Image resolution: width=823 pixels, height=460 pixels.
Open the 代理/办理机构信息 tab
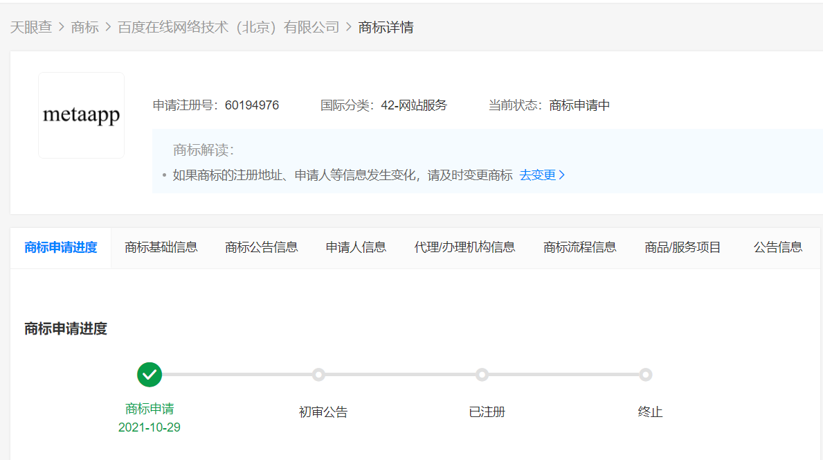click(464, 247)
